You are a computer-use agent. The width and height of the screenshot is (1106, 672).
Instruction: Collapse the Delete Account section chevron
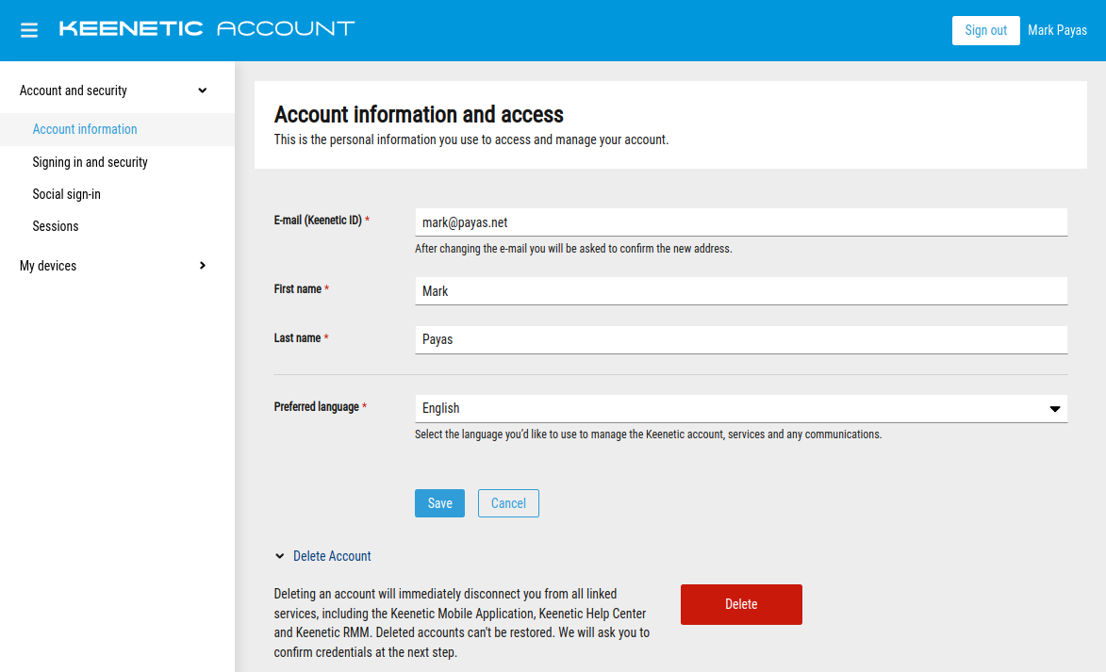point(280,556)
